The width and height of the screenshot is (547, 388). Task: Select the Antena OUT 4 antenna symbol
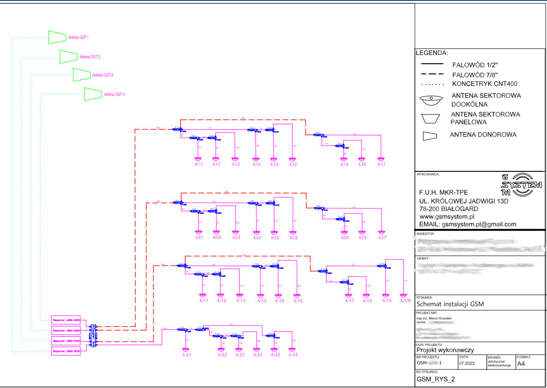(93, 94)
